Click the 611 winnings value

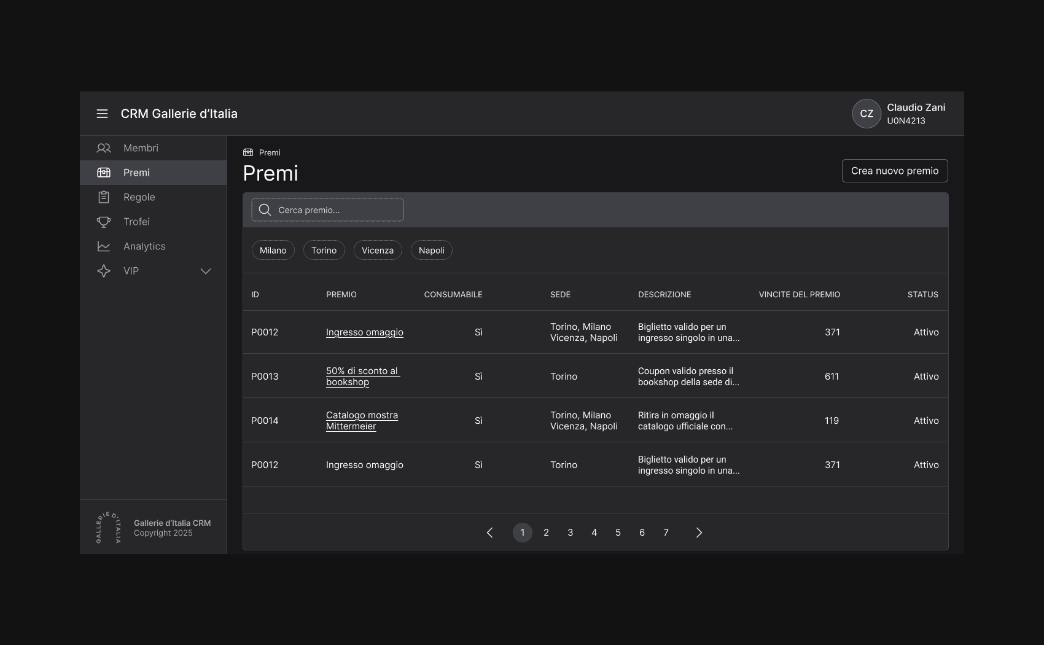(832, 377)
